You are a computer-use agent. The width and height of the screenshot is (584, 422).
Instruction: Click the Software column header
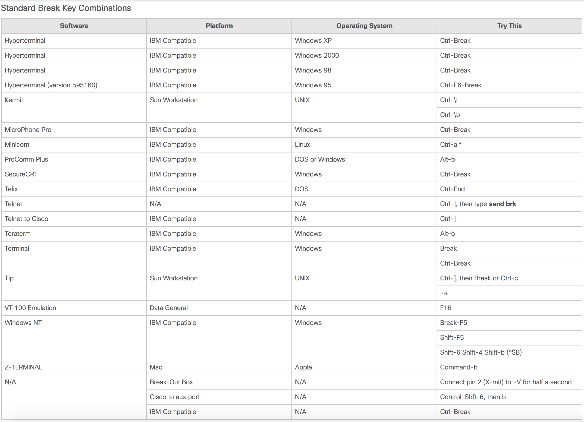(74, 26)
